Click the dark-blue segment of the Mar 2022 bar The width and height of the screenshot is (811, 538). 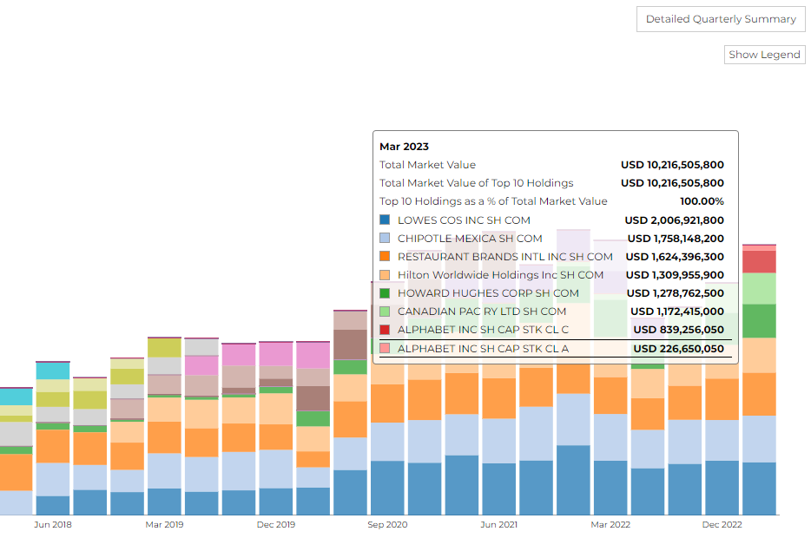[x=610, y=488]
